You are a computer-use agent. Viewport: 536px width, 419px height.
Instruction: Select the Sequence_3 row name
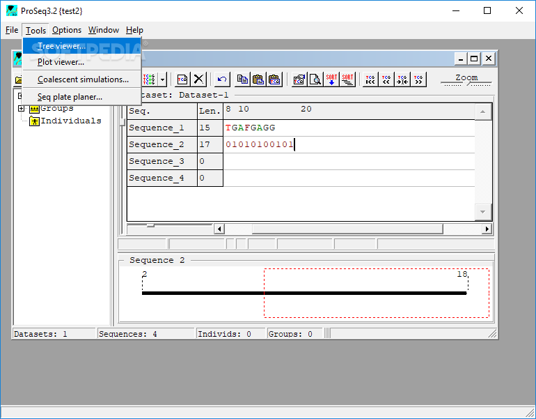[162, 162]
